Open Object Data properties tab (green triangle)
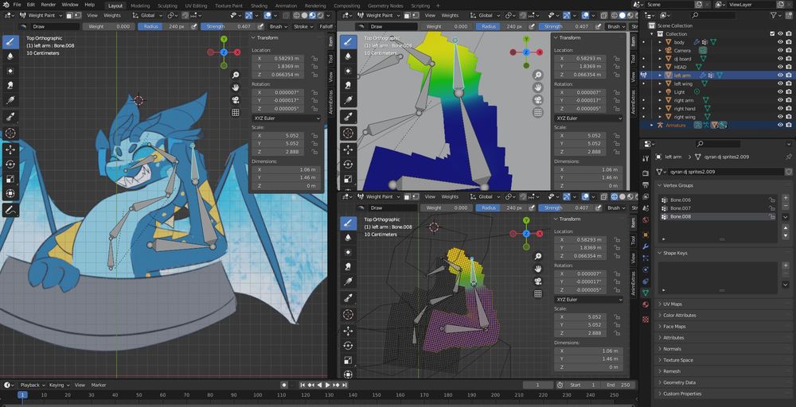Viewport: 796px width, 407px height. coord(646,293)
